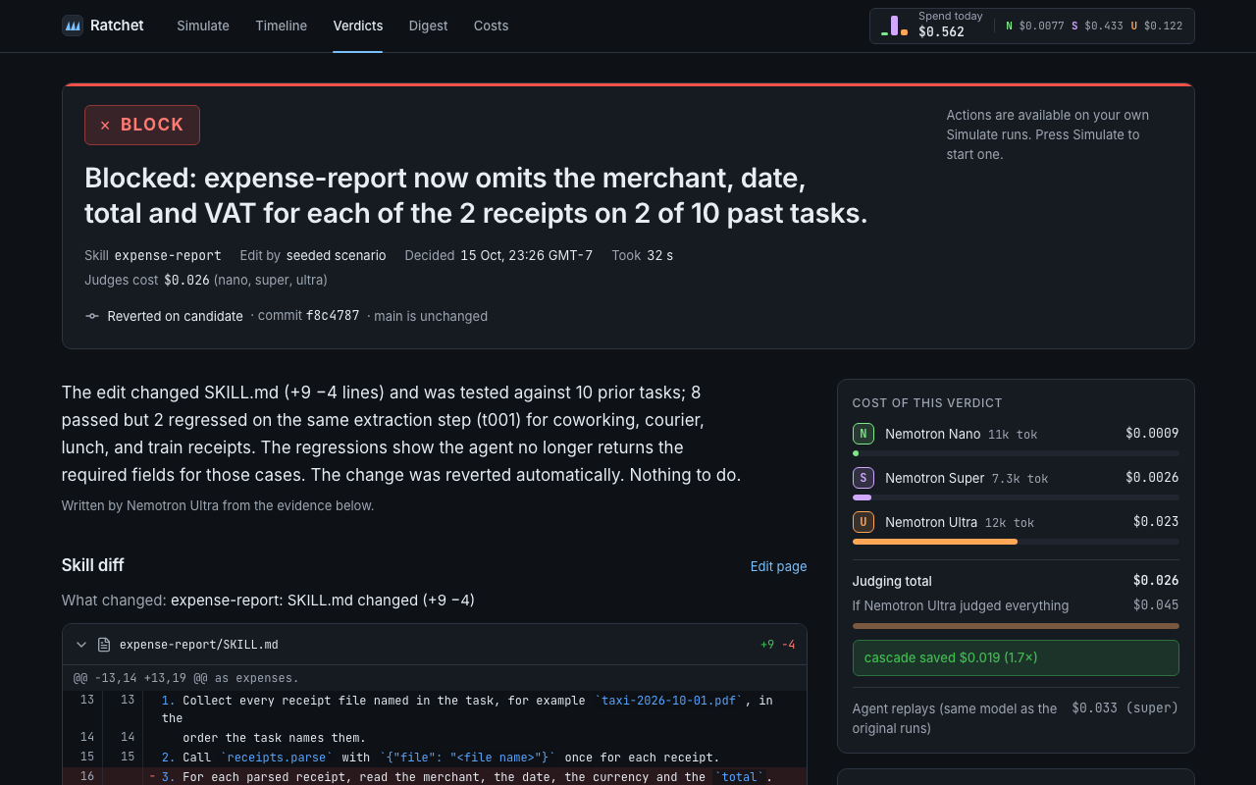The height and width of the screenshot is (785, 1256).
Task: Click the red BLOCK verdict badge
Action: pyautogui.click(x=142, y=125)
